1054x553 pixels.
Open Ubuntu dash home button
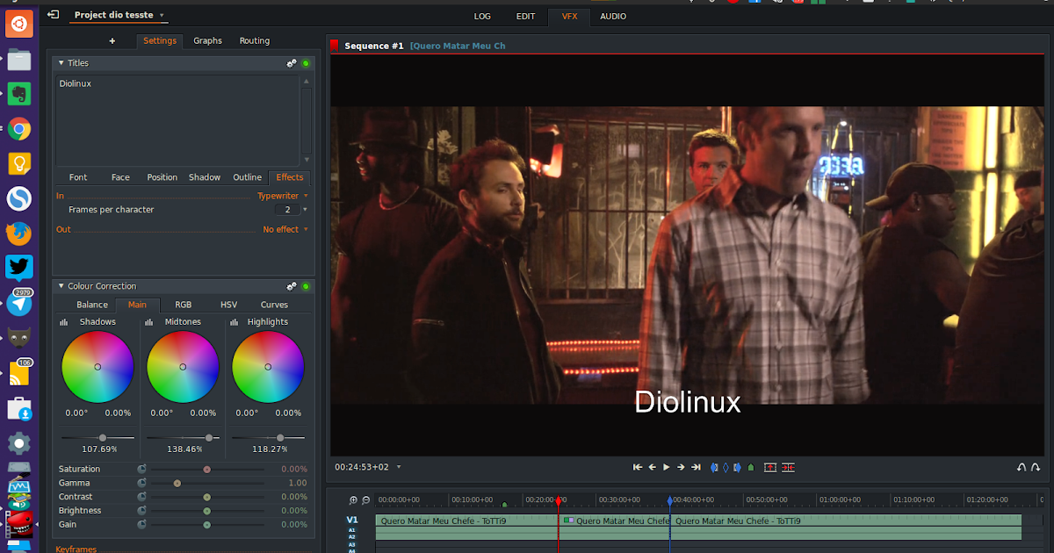point(19,24)
